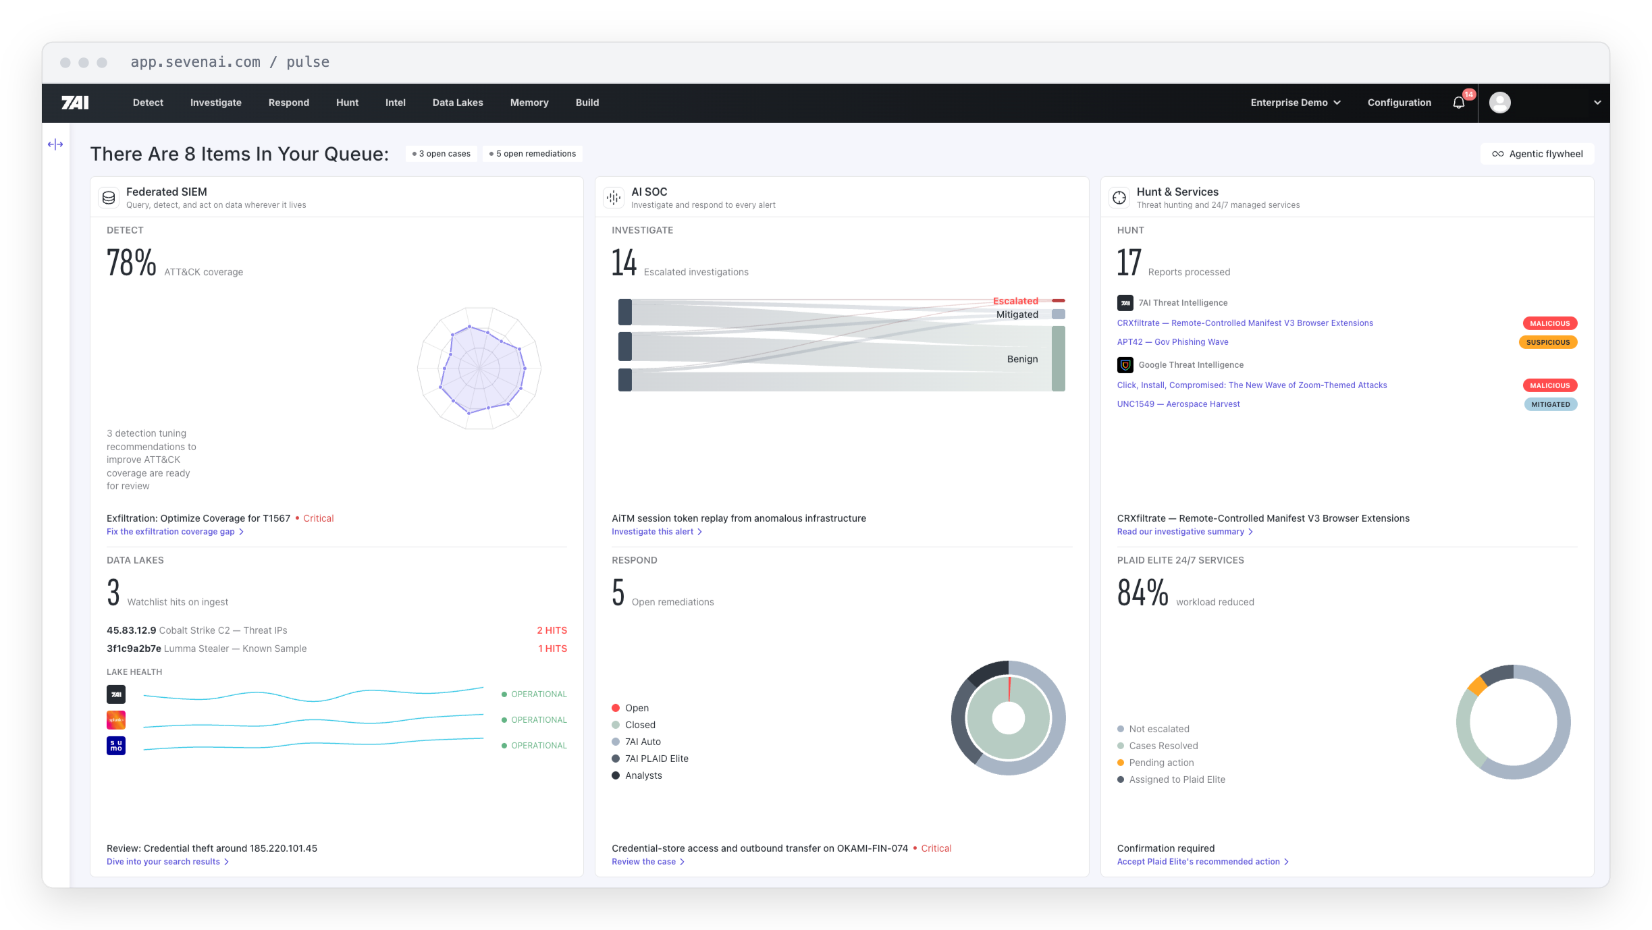The image size is (1652, 930).
Task: Click the infinity icon on Agentic flywheel
Action: pyautogui.click(x=1497, y=154)
